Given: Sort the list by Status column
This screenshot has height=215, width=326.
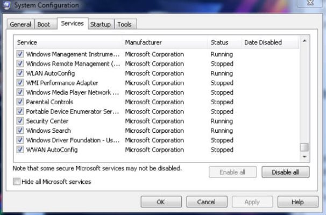Looking at the screenshot, I should (x=218, y=42).
